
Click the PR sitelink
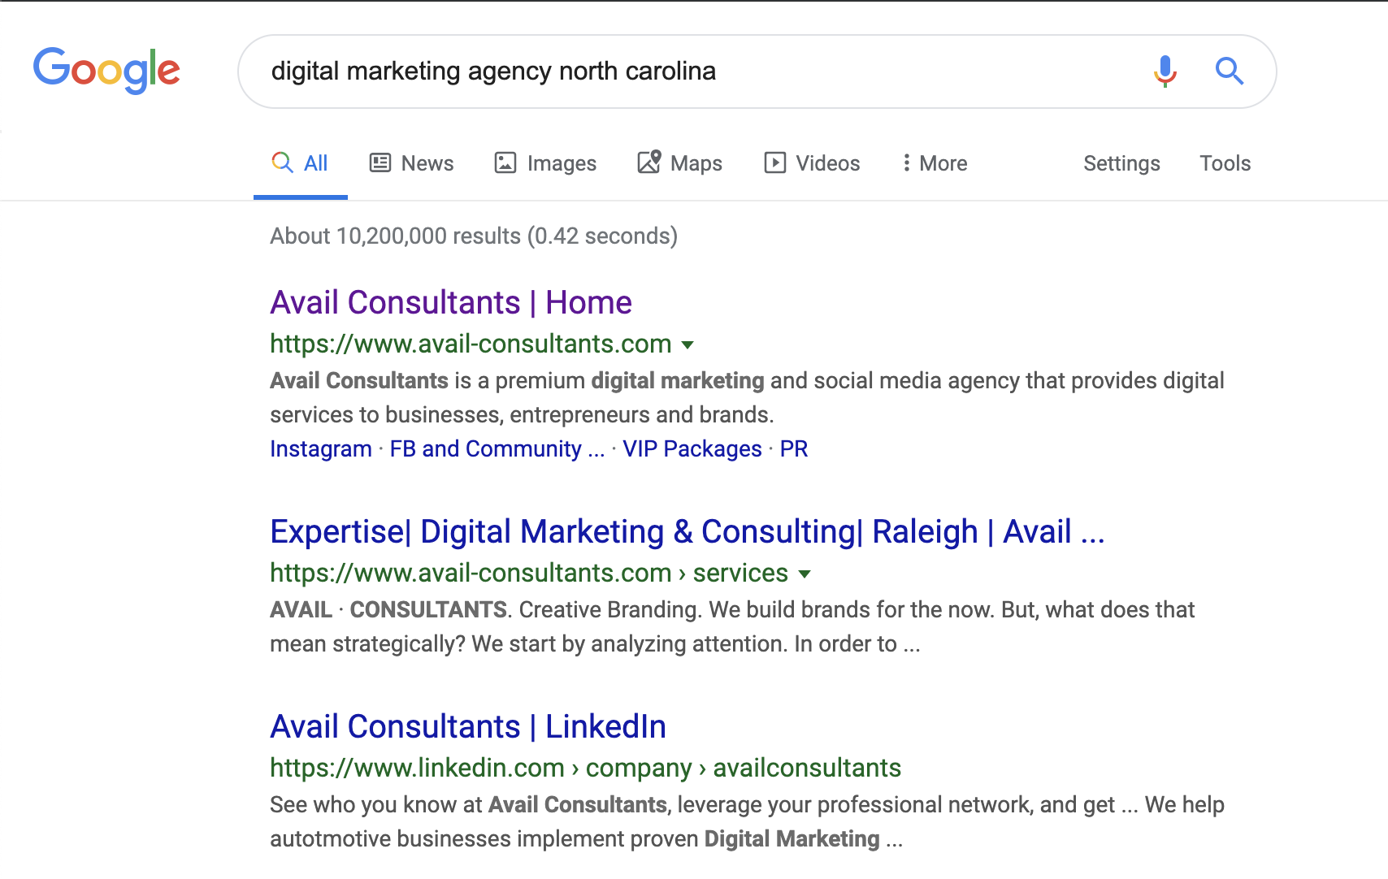(794, 448)
